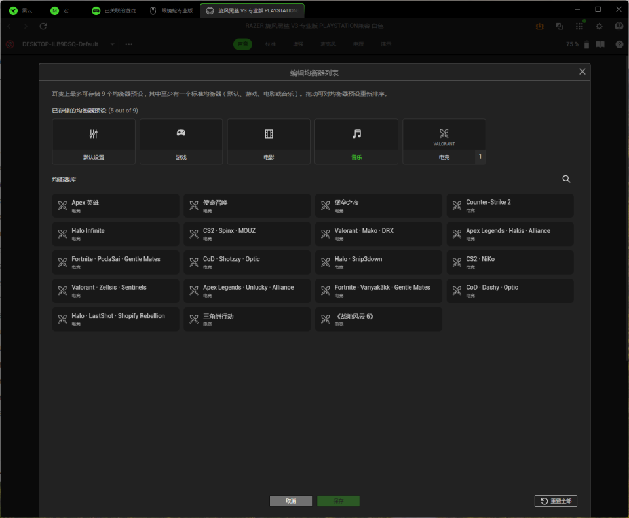Image resolution: width=629 pixels, height=518 pixels.
Task: Open the 已关联的游戏 tab
Action: (114, 11)
